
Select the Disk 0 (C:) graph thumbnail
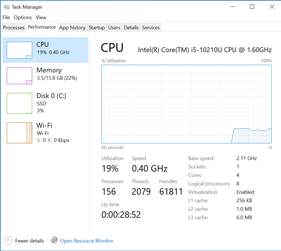point(19,103)
